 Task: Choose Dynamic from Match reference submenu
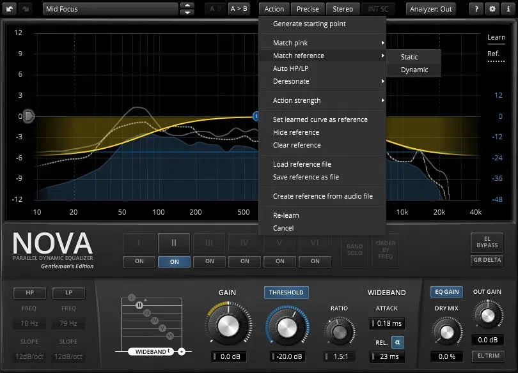click(x=414, y=70)
